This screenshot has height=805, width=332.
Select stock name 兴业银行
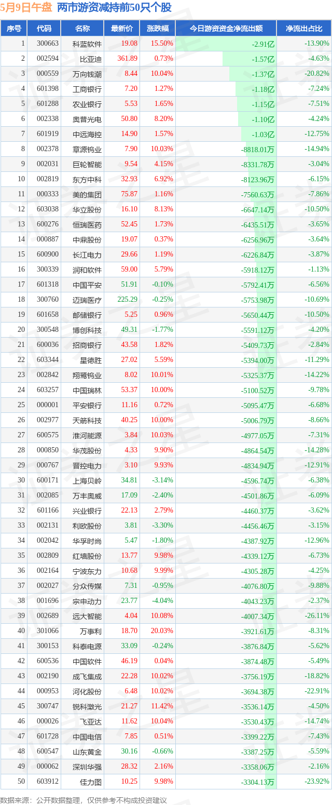click(x=87, y=511)
